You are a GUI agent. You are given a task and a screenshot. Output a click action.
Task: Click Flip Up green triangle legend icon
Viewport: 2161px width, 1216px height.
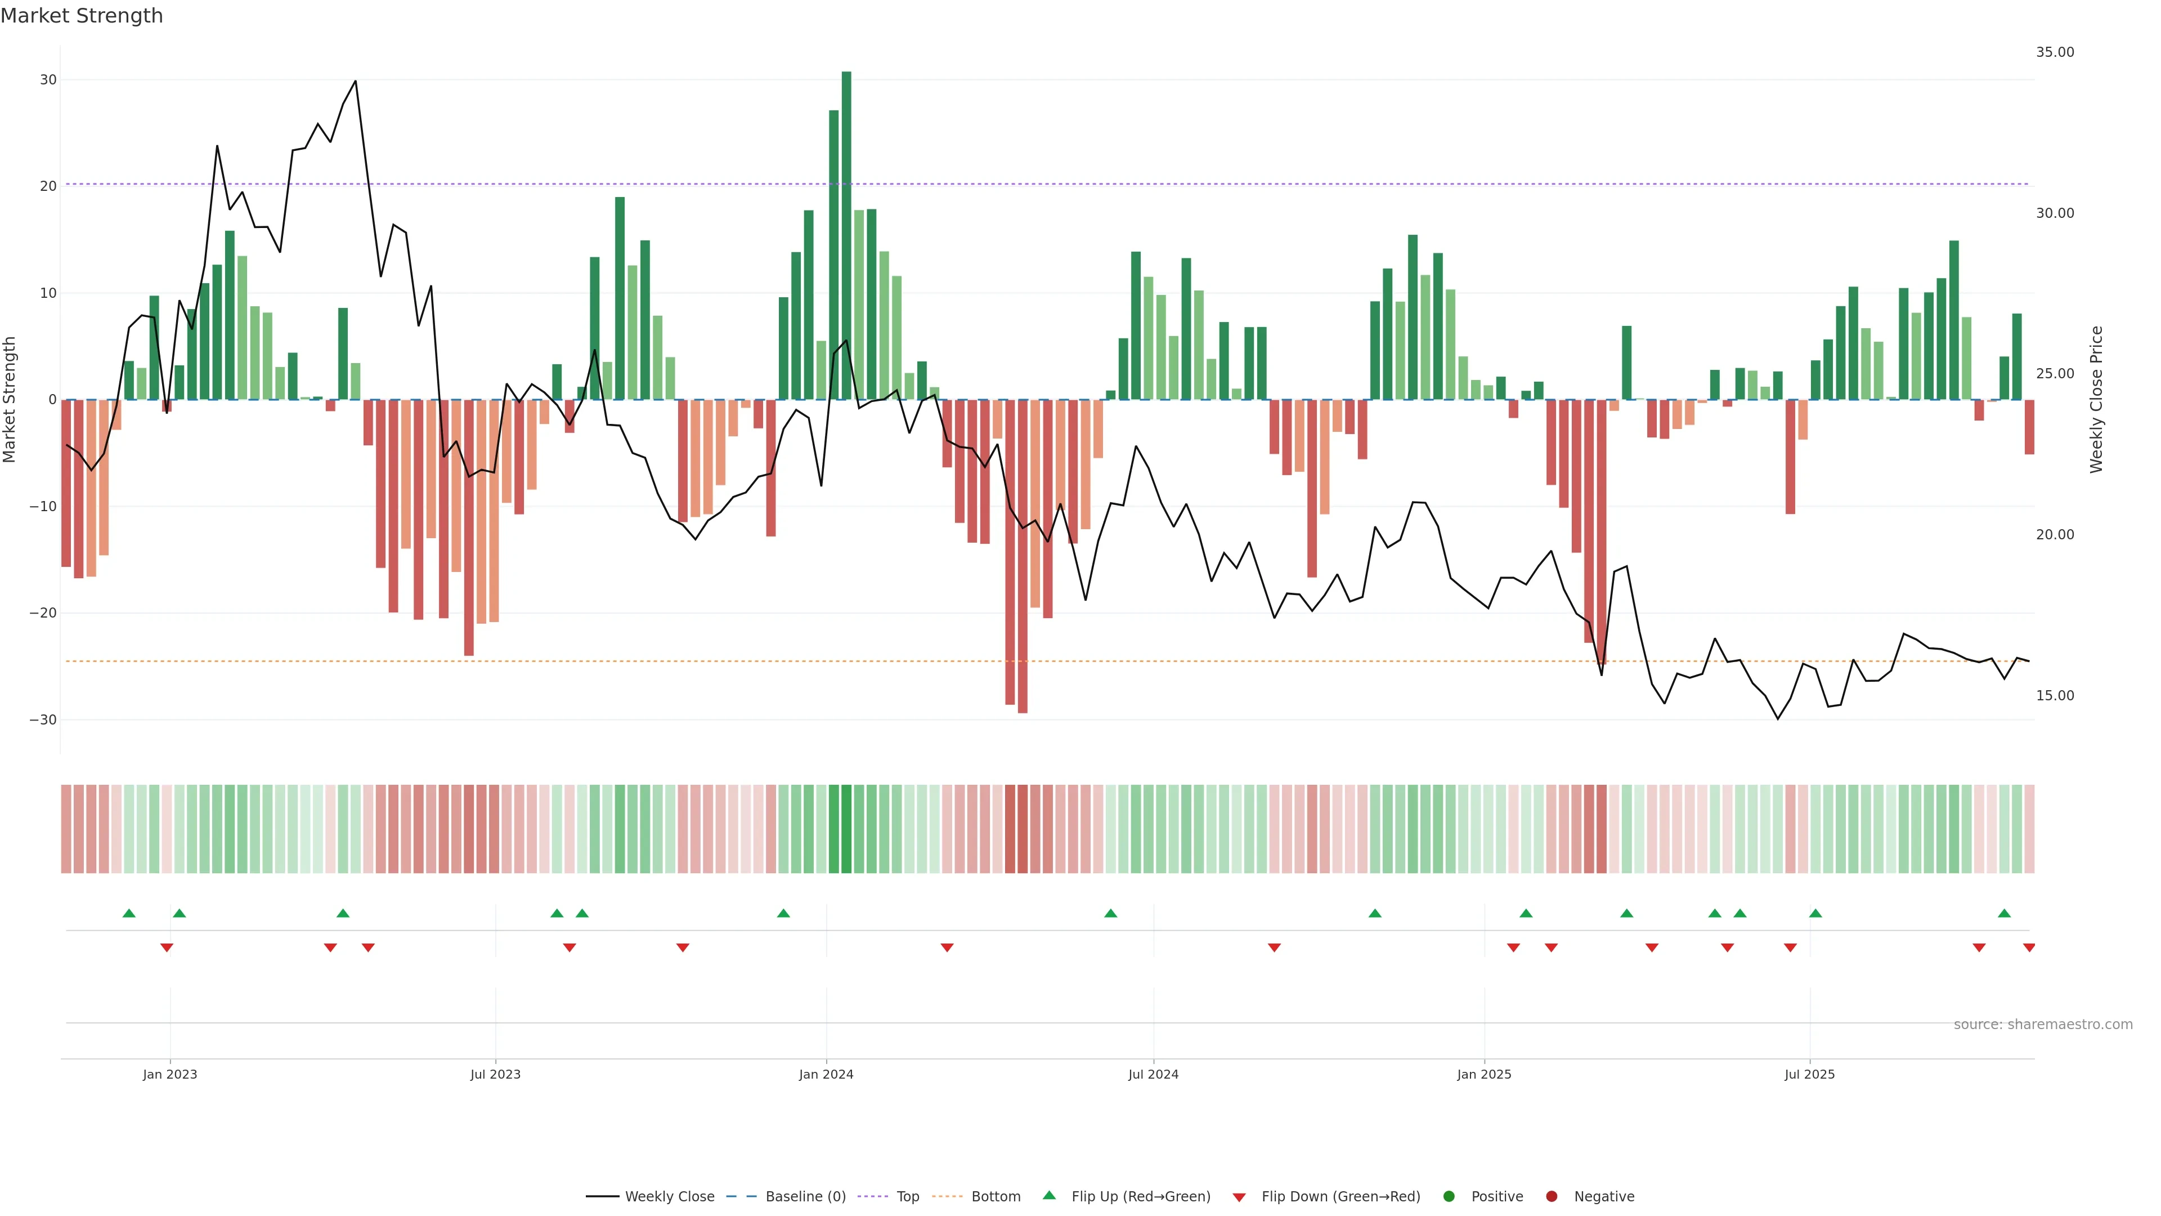(1048, 1196)
